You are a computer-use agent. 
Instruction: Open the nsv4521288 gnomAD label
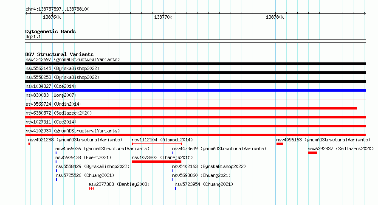(75, 140)
